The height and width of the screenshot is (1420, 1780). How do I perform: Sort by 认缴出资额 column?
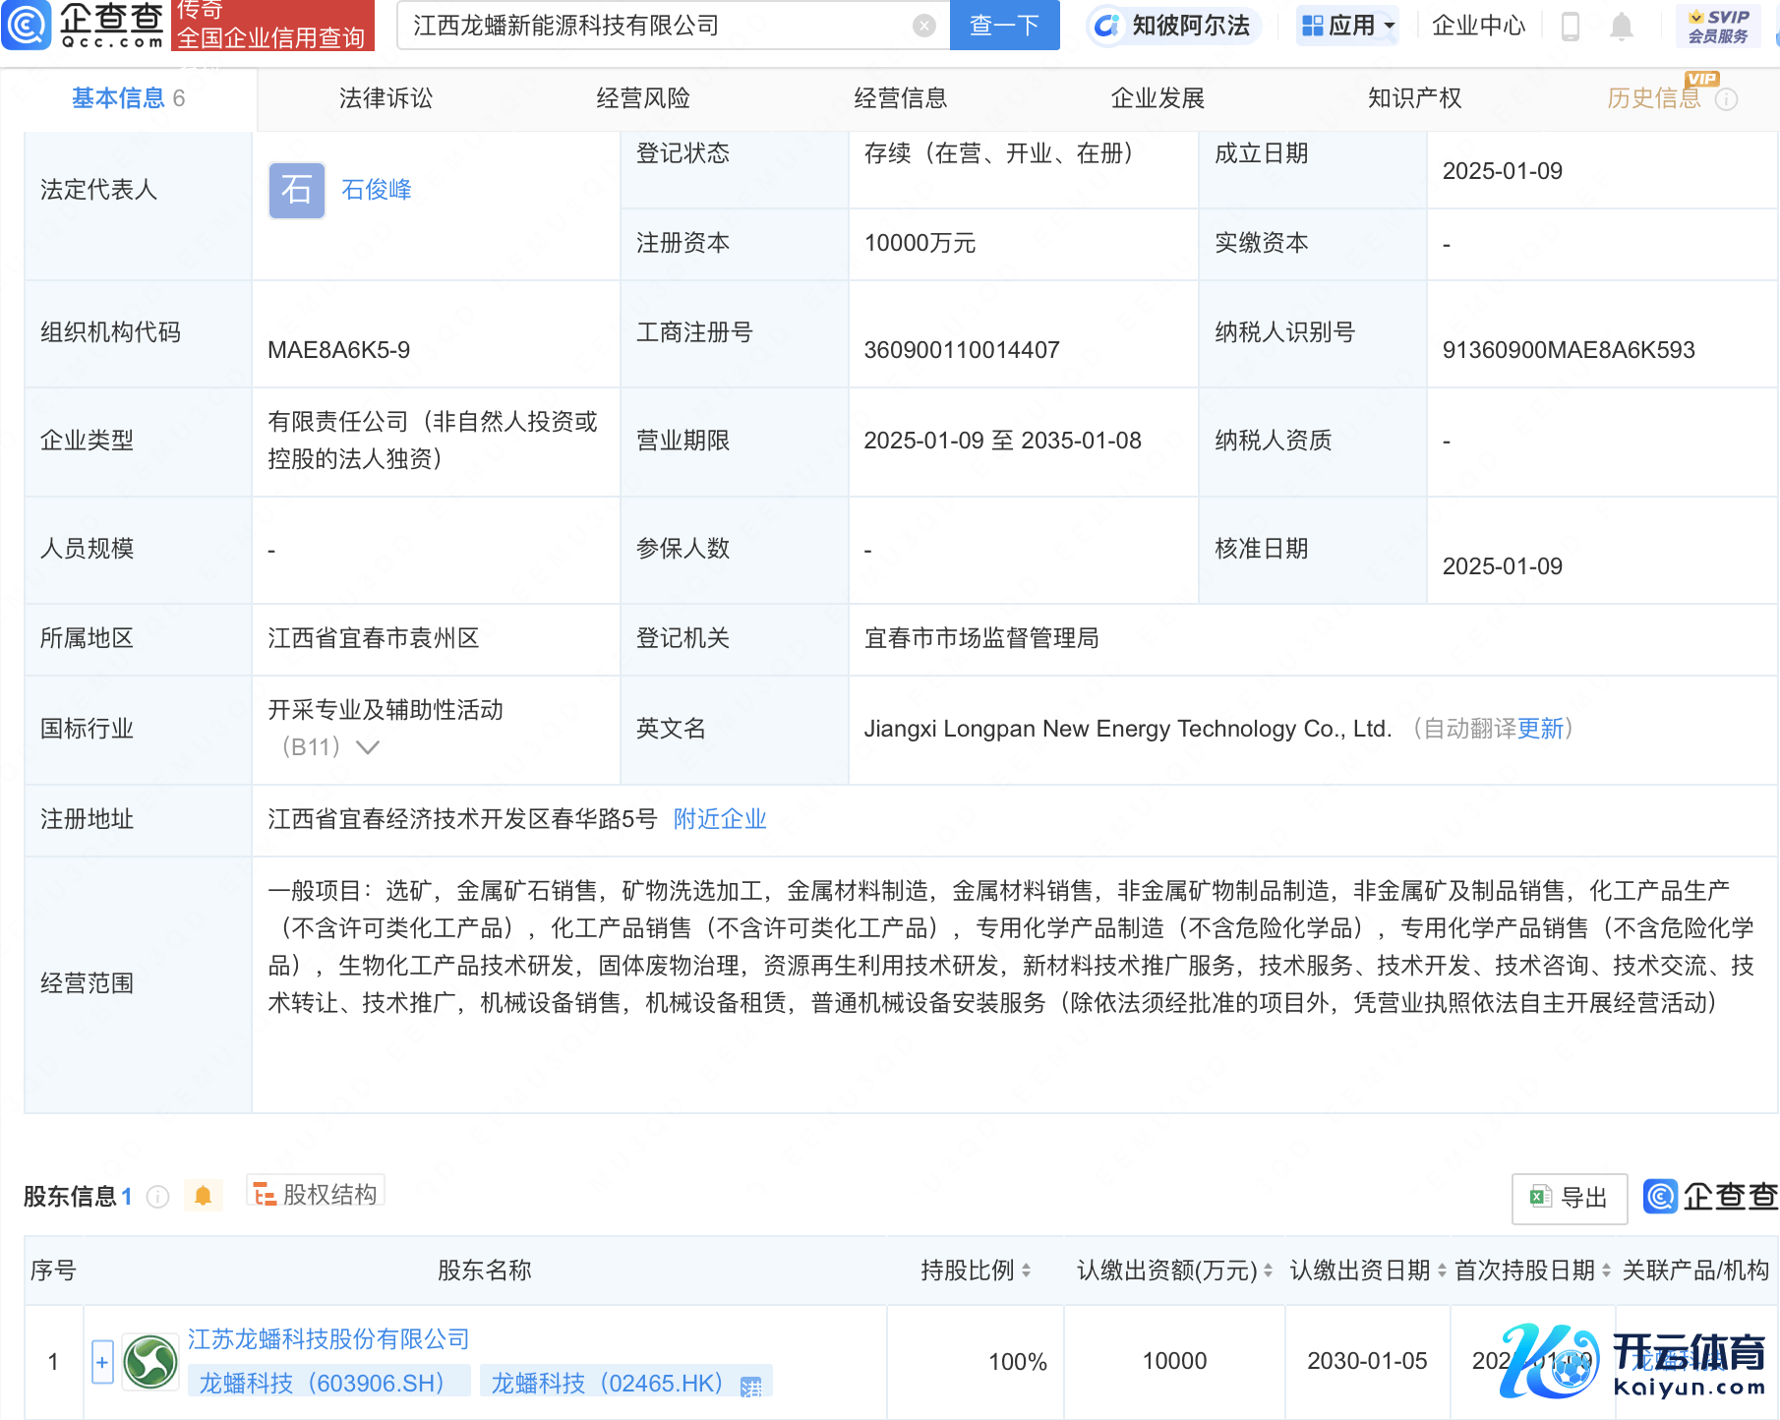[1268, 1271]
